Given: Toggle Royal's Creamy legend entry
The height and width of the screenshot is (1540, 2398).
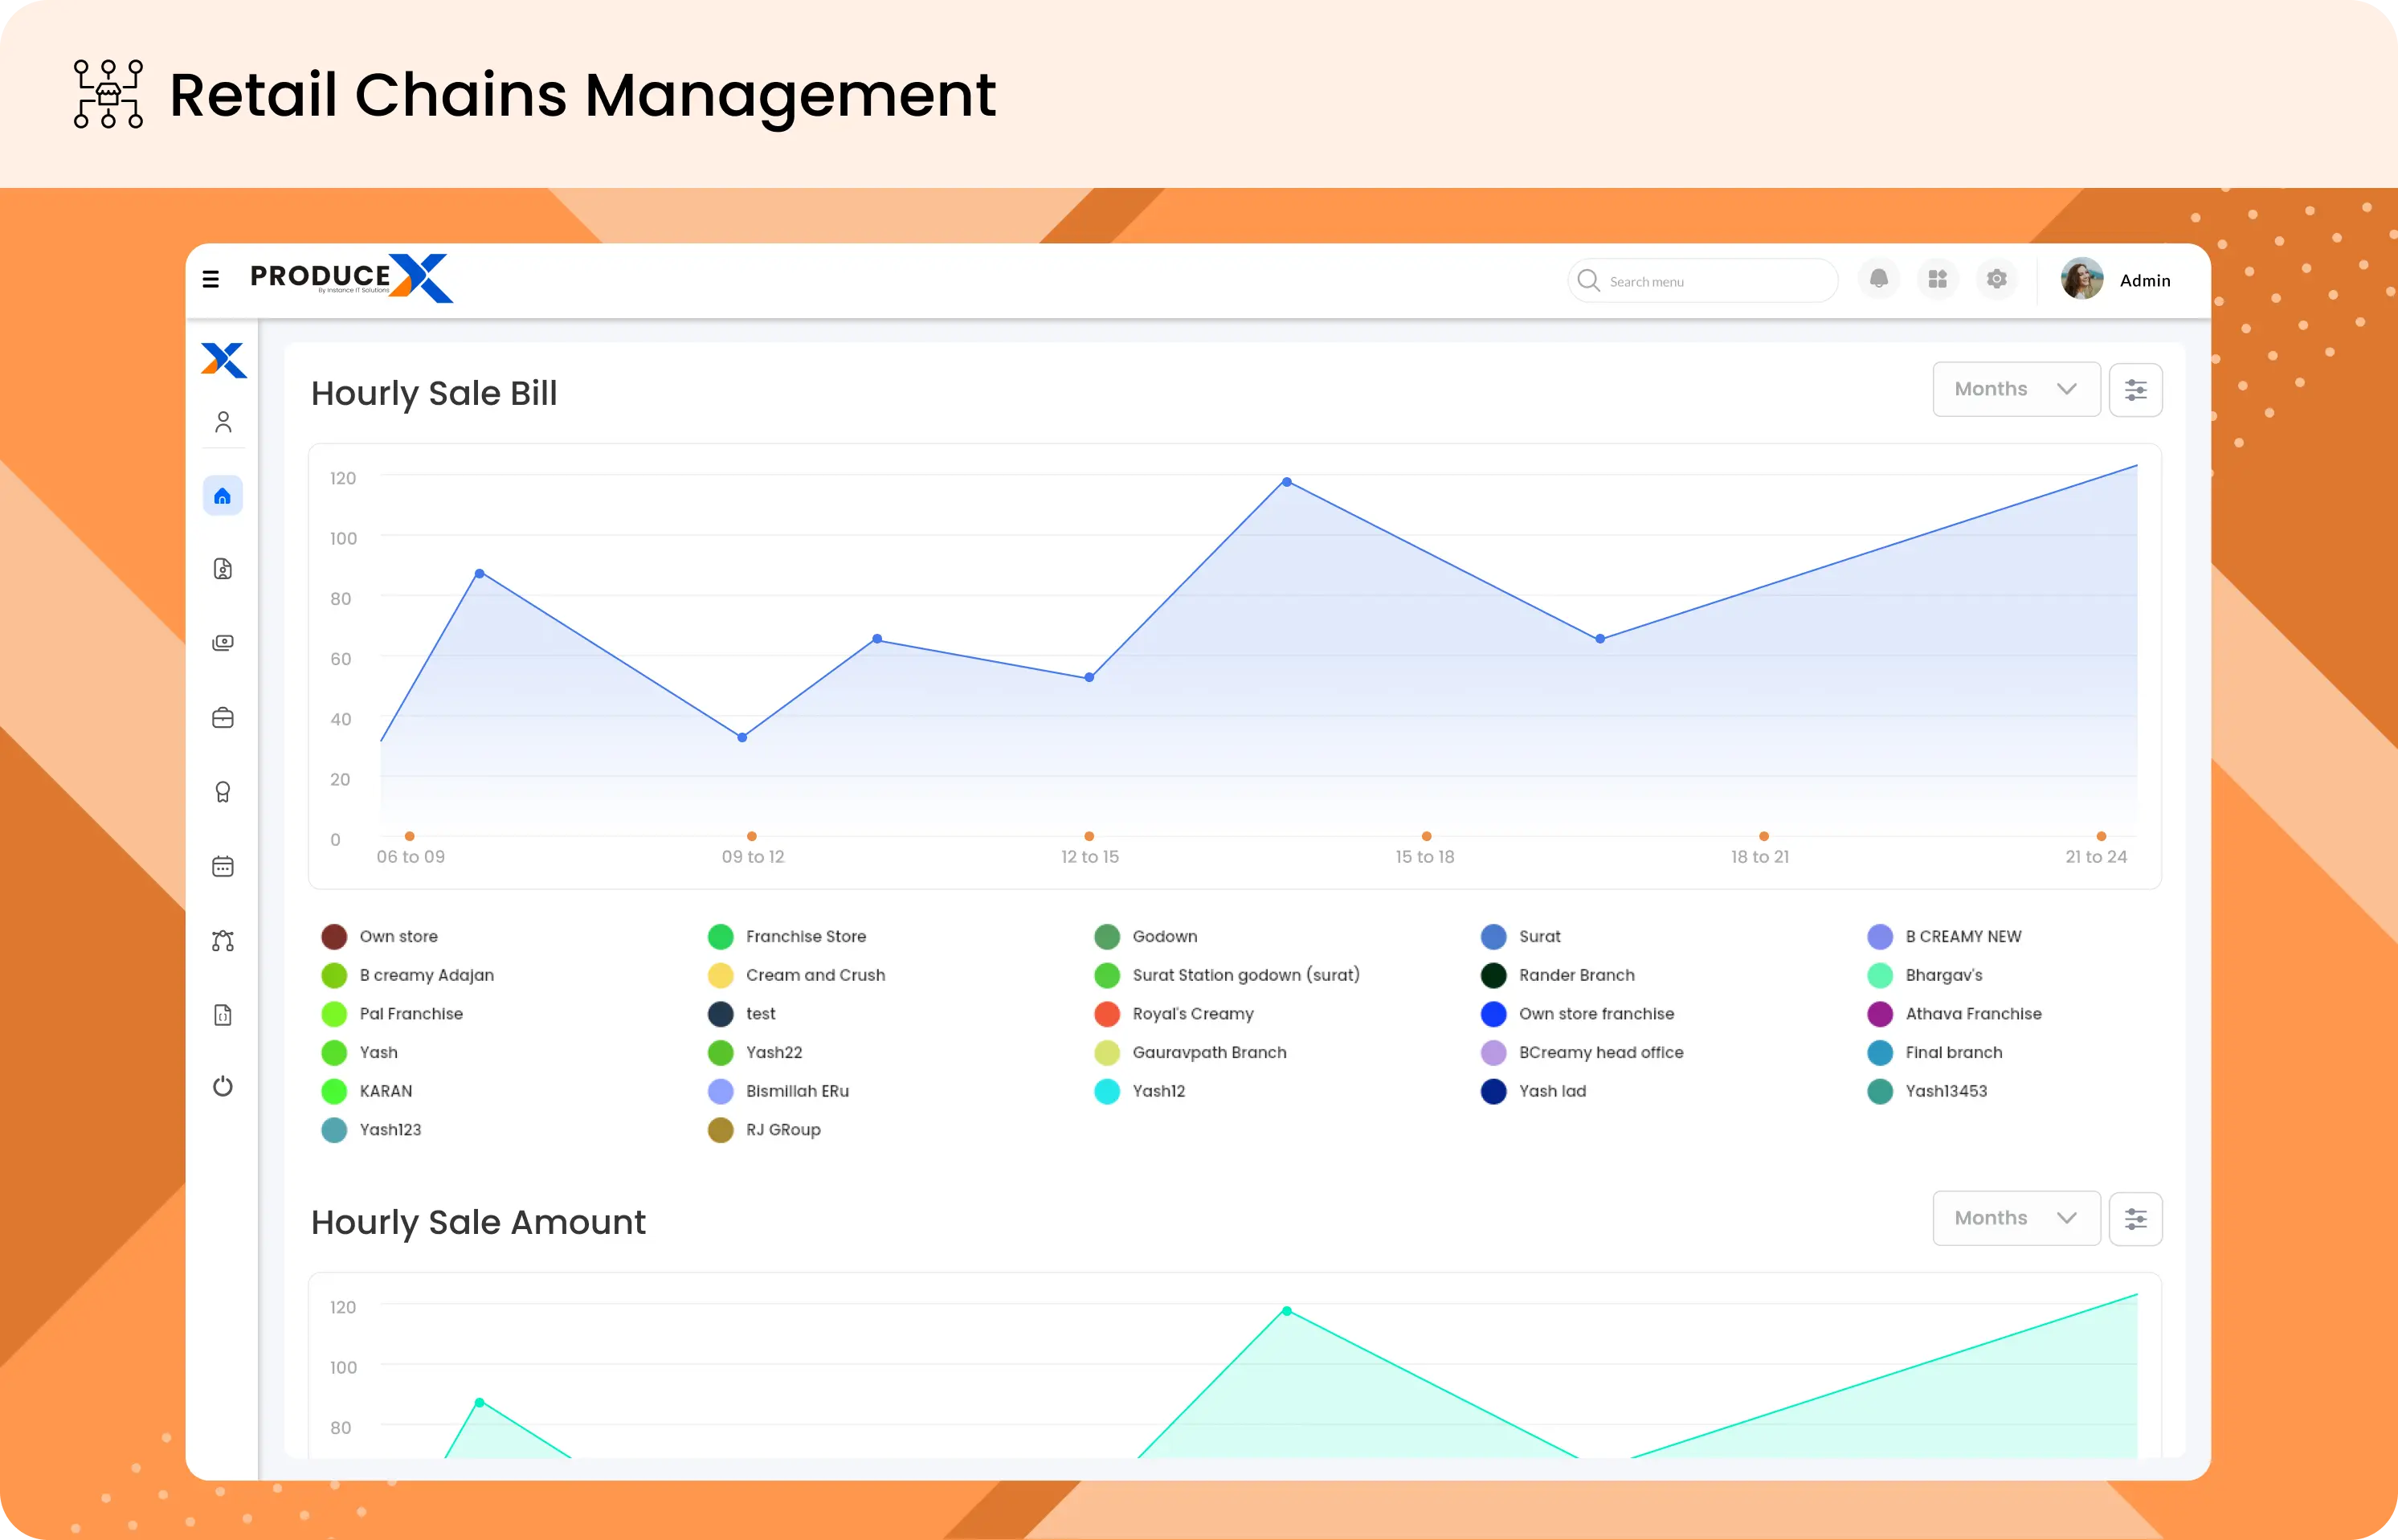Looking at the screenshot, I should pyautogui.click(x=1174, y=1013).
